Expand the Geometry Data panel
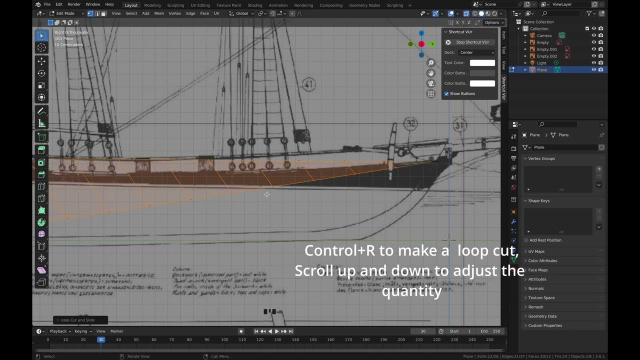Viewport: 640px width, 360px height. click(x=563, y=316)
